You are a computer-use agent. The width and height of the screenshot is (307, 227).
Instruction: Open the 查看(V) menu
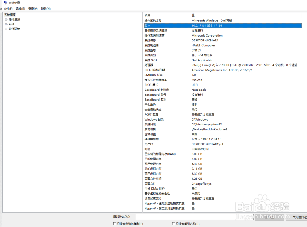(x=33, y=9)
